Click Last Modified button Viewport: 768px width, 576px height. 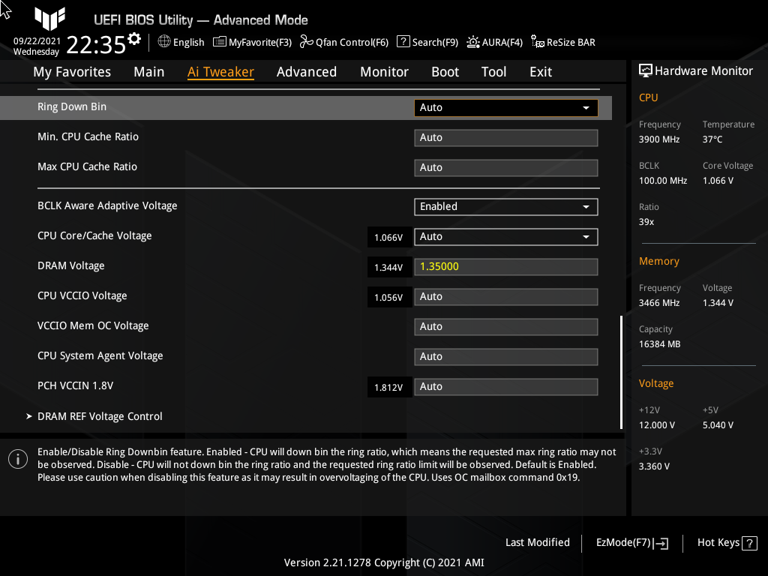pos(537,543)
